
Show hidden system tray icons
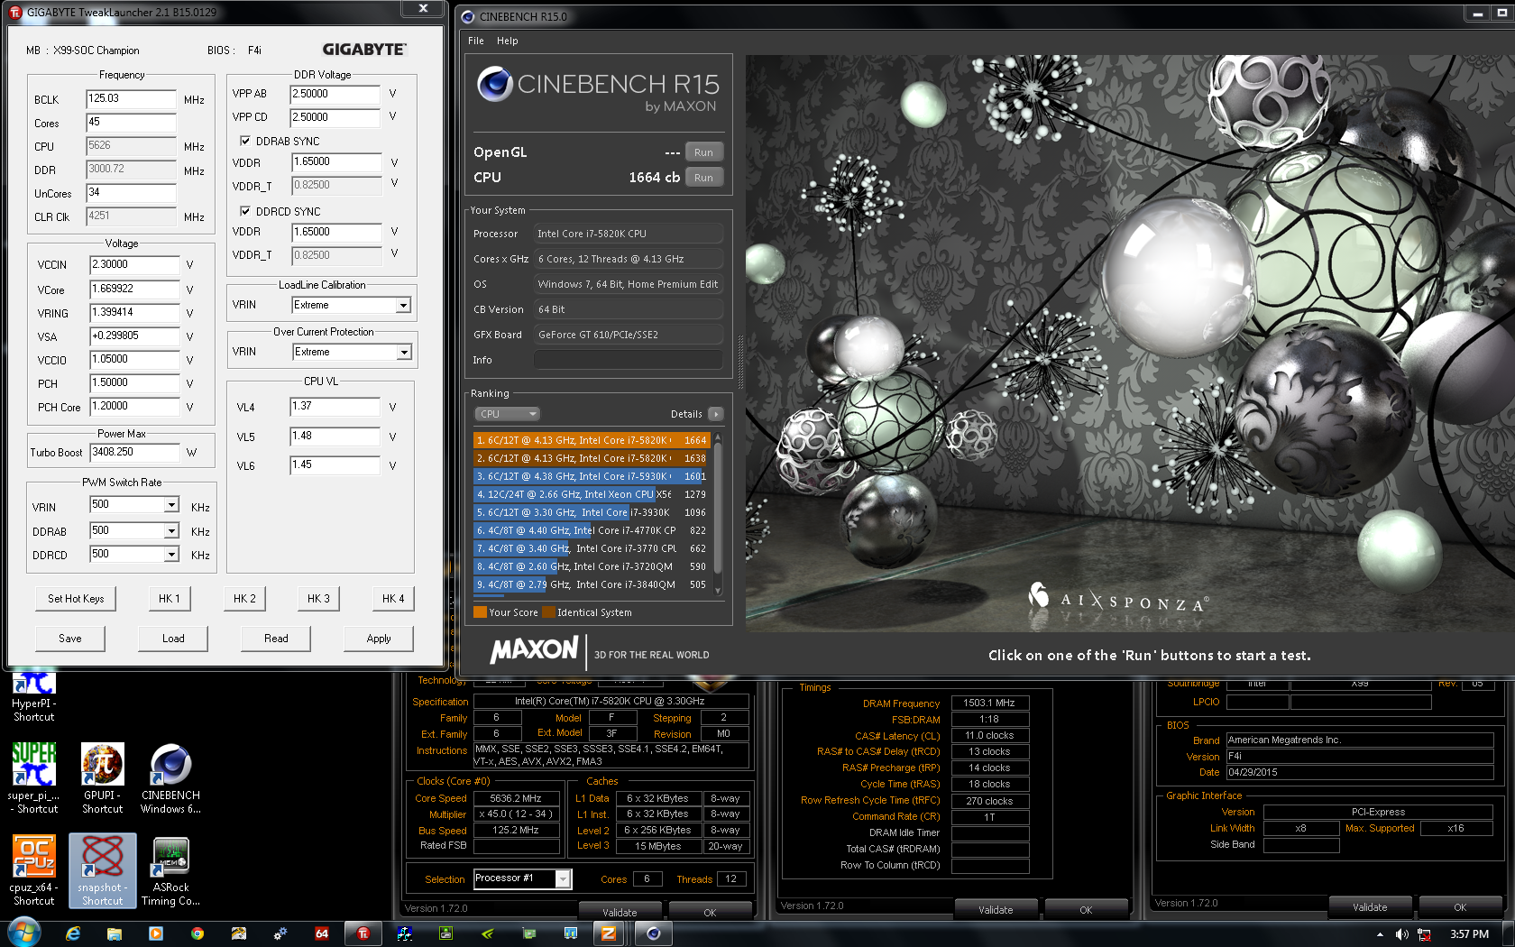[x=1380, y=934]
